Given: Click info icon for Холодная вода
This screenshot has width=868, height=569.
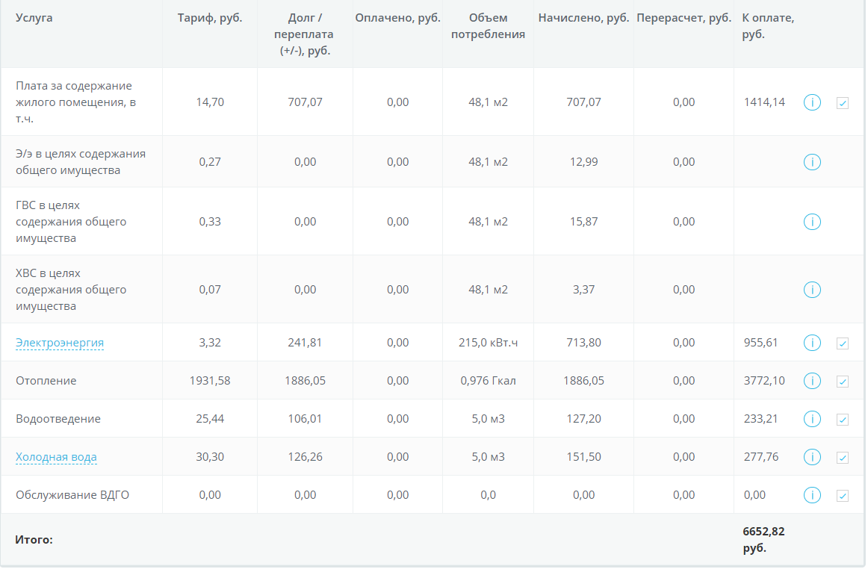Looking at the screenshot, I should click(812, 457).
